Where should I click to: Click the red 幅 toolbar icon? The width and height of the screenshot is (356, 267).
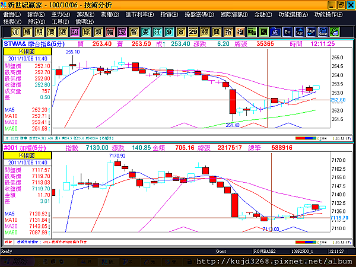110,32
